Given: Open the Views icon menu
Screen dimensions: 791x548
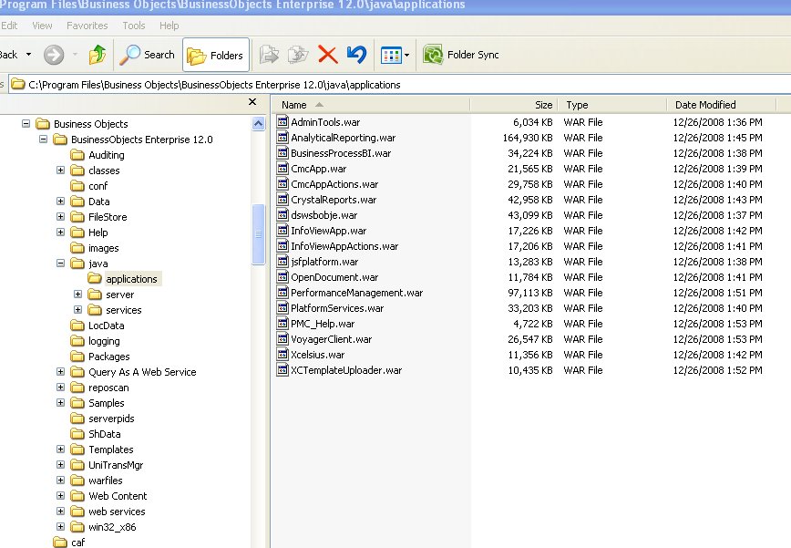Looking at the screenshot, I should [395, 55].
